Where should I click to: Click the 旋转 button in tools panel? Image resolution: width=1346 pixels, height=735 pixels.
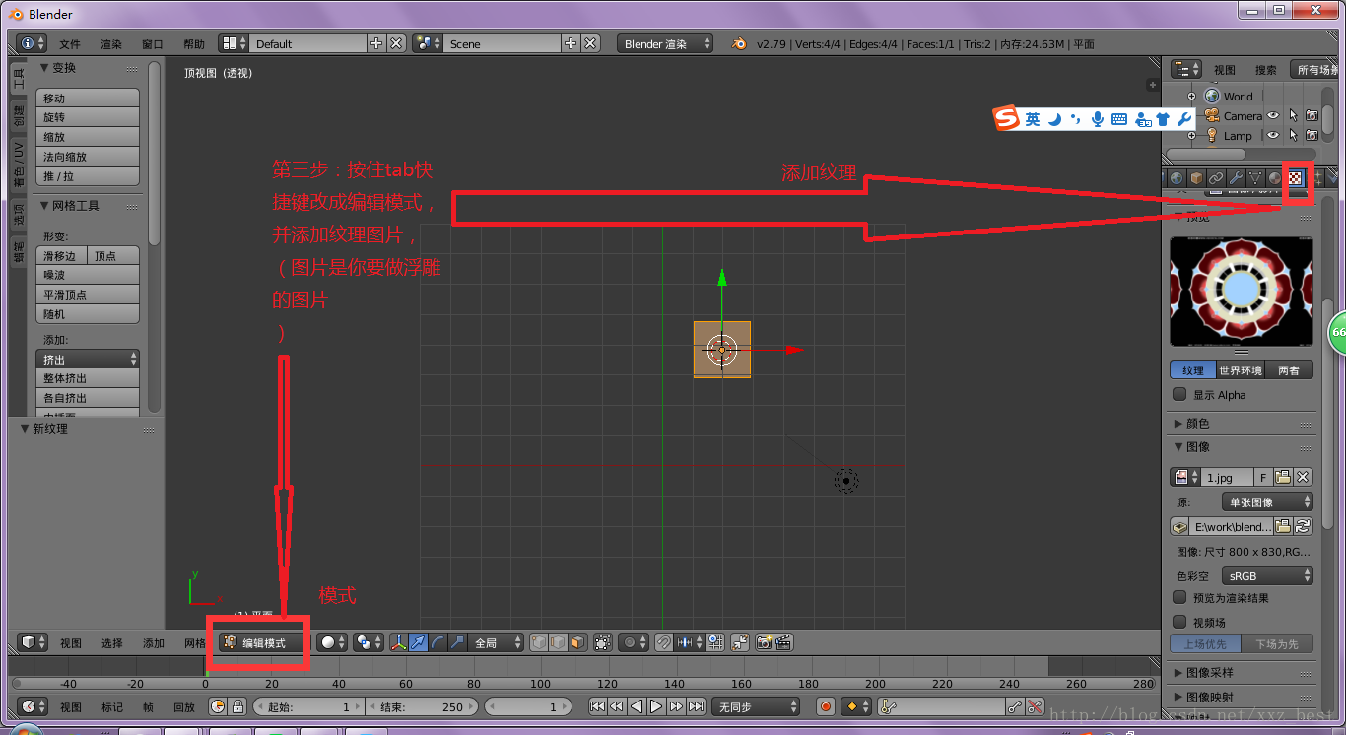(x=88, y=117)
